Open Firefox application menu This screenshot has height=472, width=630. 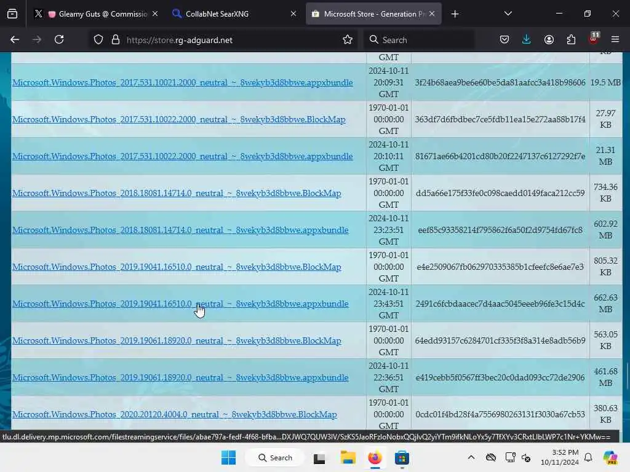tap(615, 40)
